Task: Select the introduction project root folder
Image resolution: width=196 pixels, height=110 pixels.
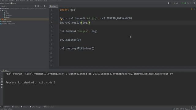Action: (6, 9)
